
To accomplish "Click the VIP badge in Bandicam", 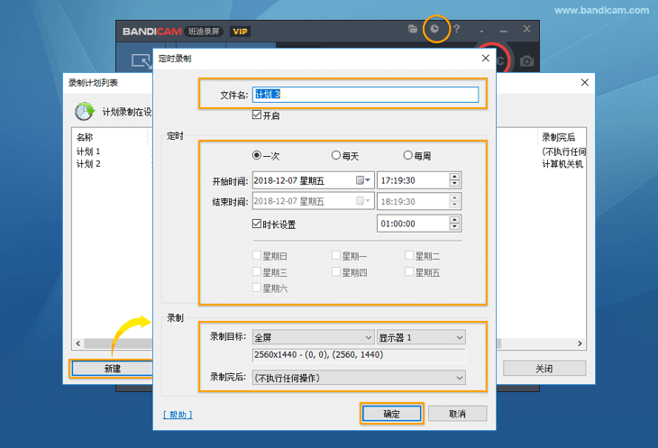I will coord(240,32).
